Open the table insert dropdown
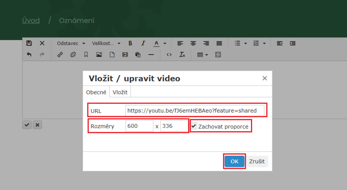 pos(202,55)
